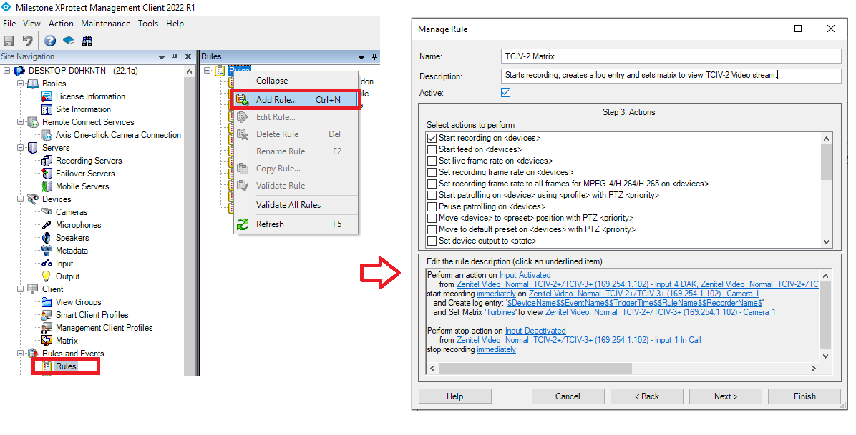Click the Input Deactivated link
This screenshot has height=435, width=856.
[535, 331]
